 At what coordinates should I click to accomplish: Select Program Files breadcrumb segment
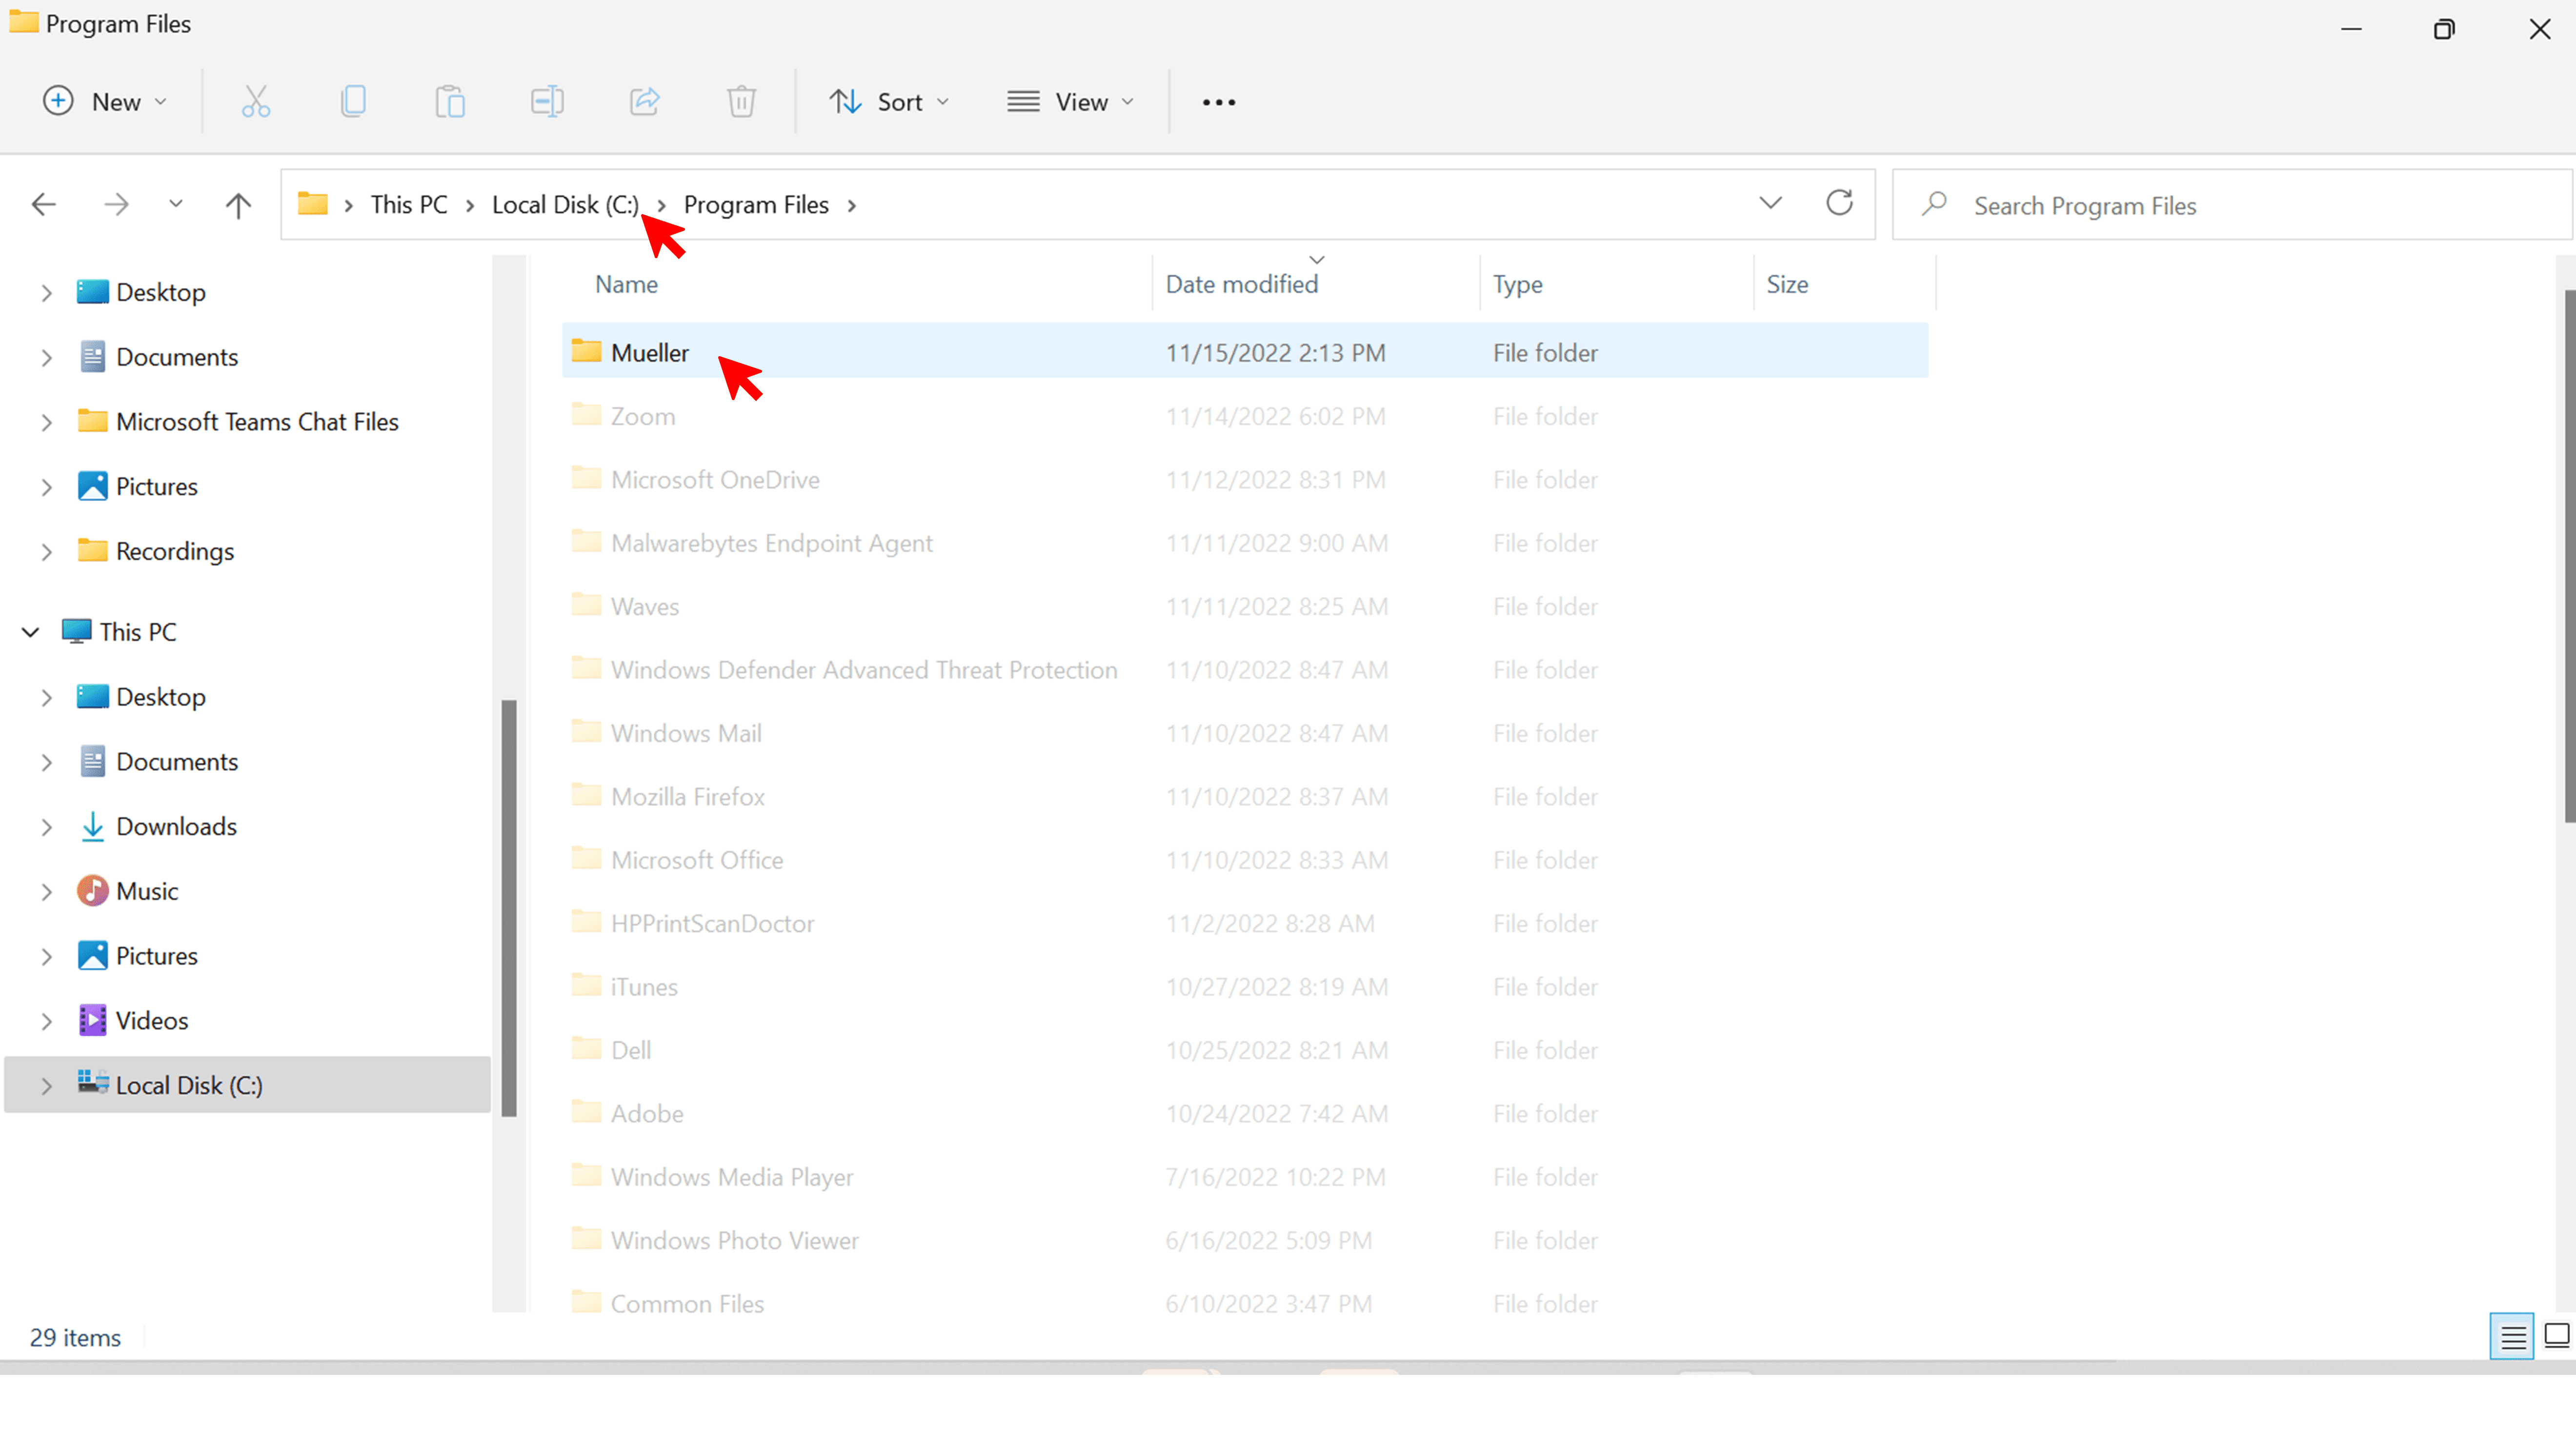tap(756, 205)
